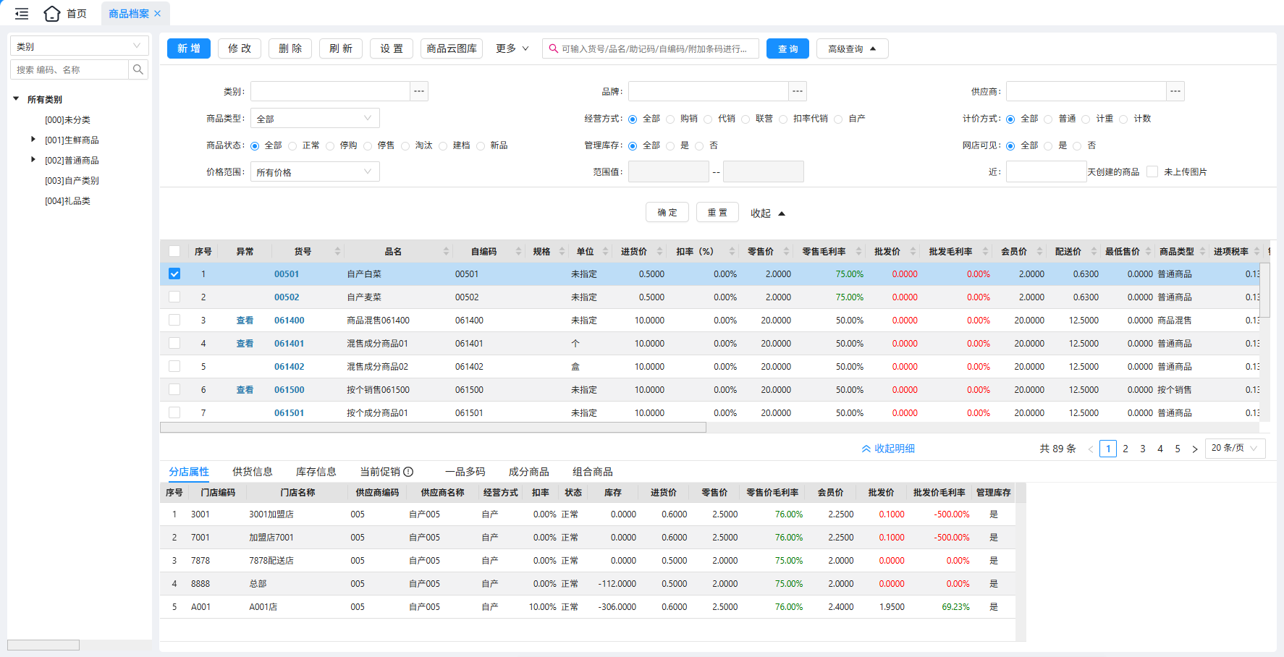Click the category search magnifier icon
This screenshot has width=1284, height=657.
(138, 69)
